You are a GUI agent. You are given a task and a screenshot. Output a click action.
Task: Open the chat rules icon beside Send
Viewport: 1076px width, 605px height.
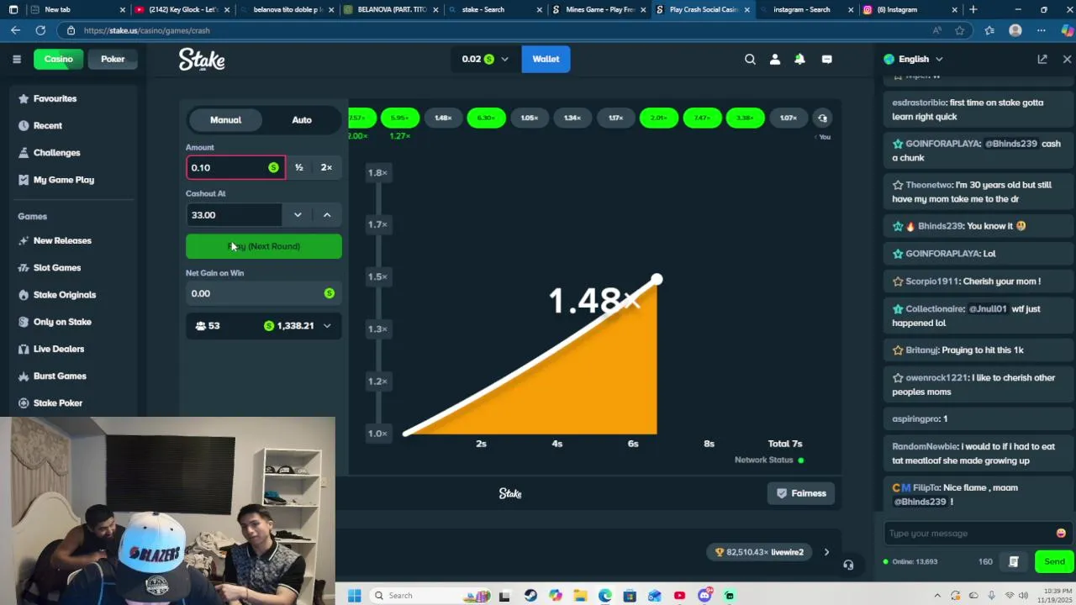tap(1014, 561)
